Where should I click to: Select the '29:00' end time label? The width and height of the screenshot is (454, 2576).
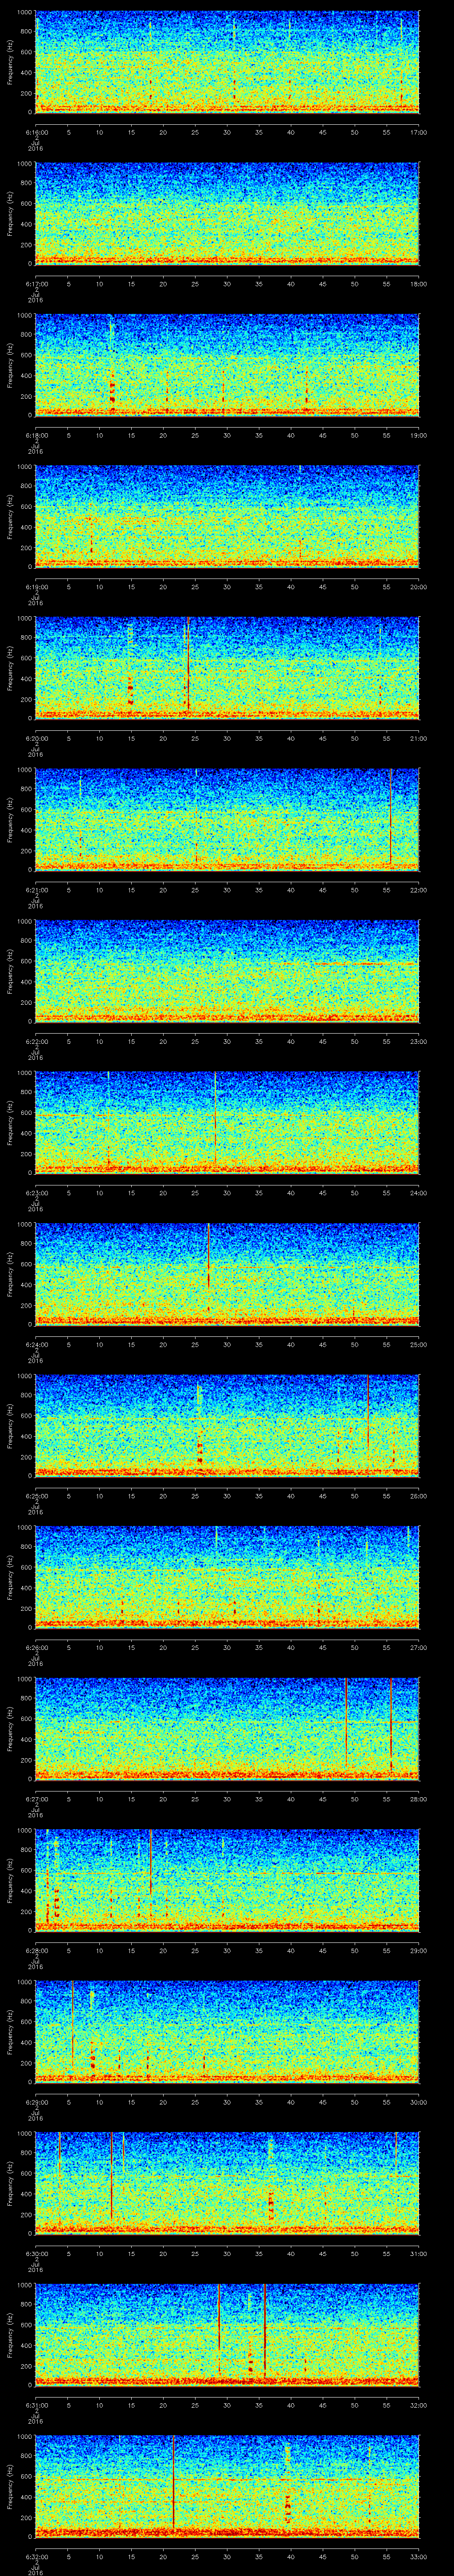click(419, 1950)
